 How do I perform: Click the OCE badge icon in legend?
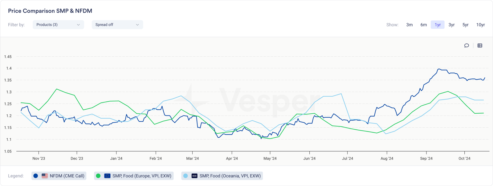point(194,176)
